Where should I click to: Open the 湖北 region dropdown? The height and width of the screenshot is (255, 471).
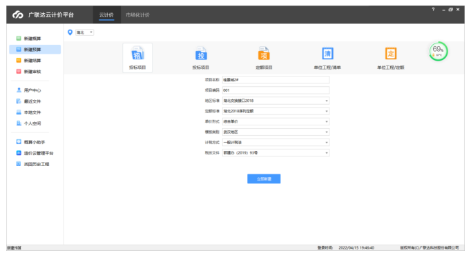tap(84, 32)
